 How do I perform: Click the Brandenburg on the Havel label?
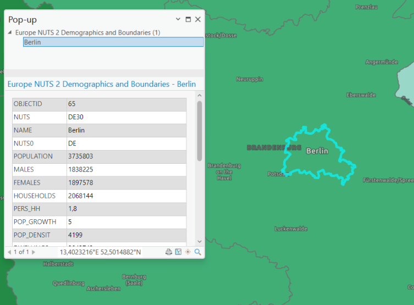pyautogui.click(x=224, y=172)
